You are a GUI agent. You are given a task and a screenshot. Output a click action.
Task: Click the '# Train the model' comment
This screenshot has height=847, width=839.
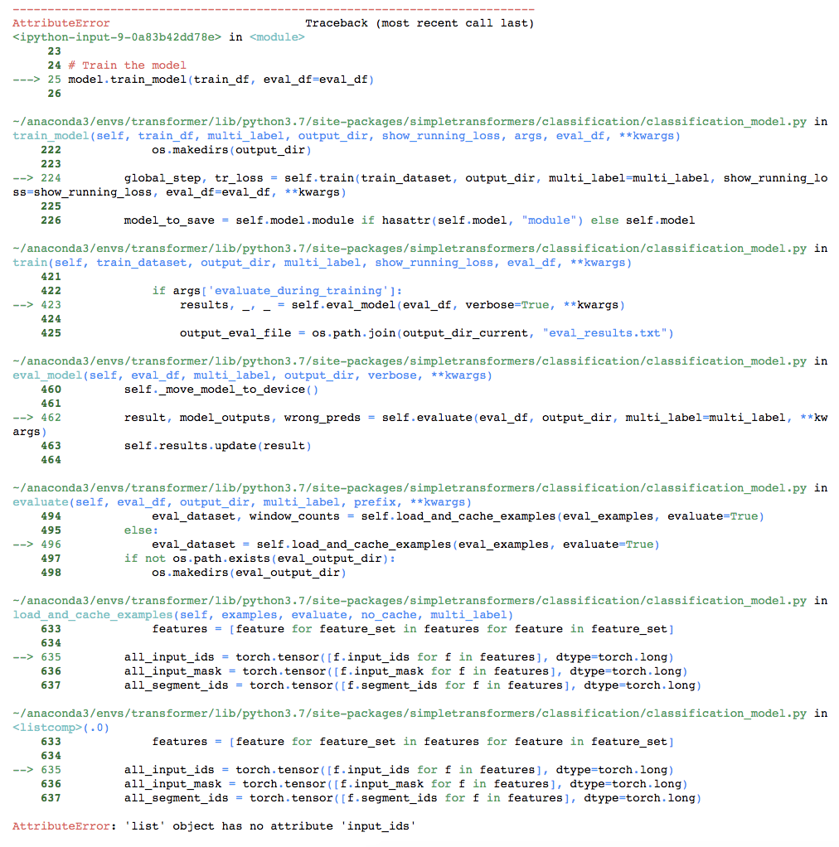(x=127, y=65)
